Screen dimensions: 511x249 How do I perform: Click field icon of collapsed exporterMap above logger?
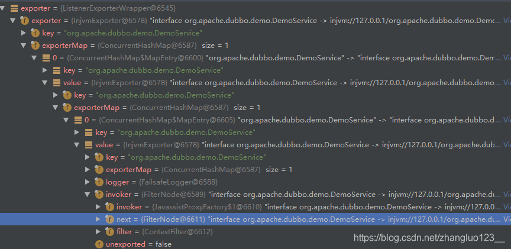coord(99,170)
